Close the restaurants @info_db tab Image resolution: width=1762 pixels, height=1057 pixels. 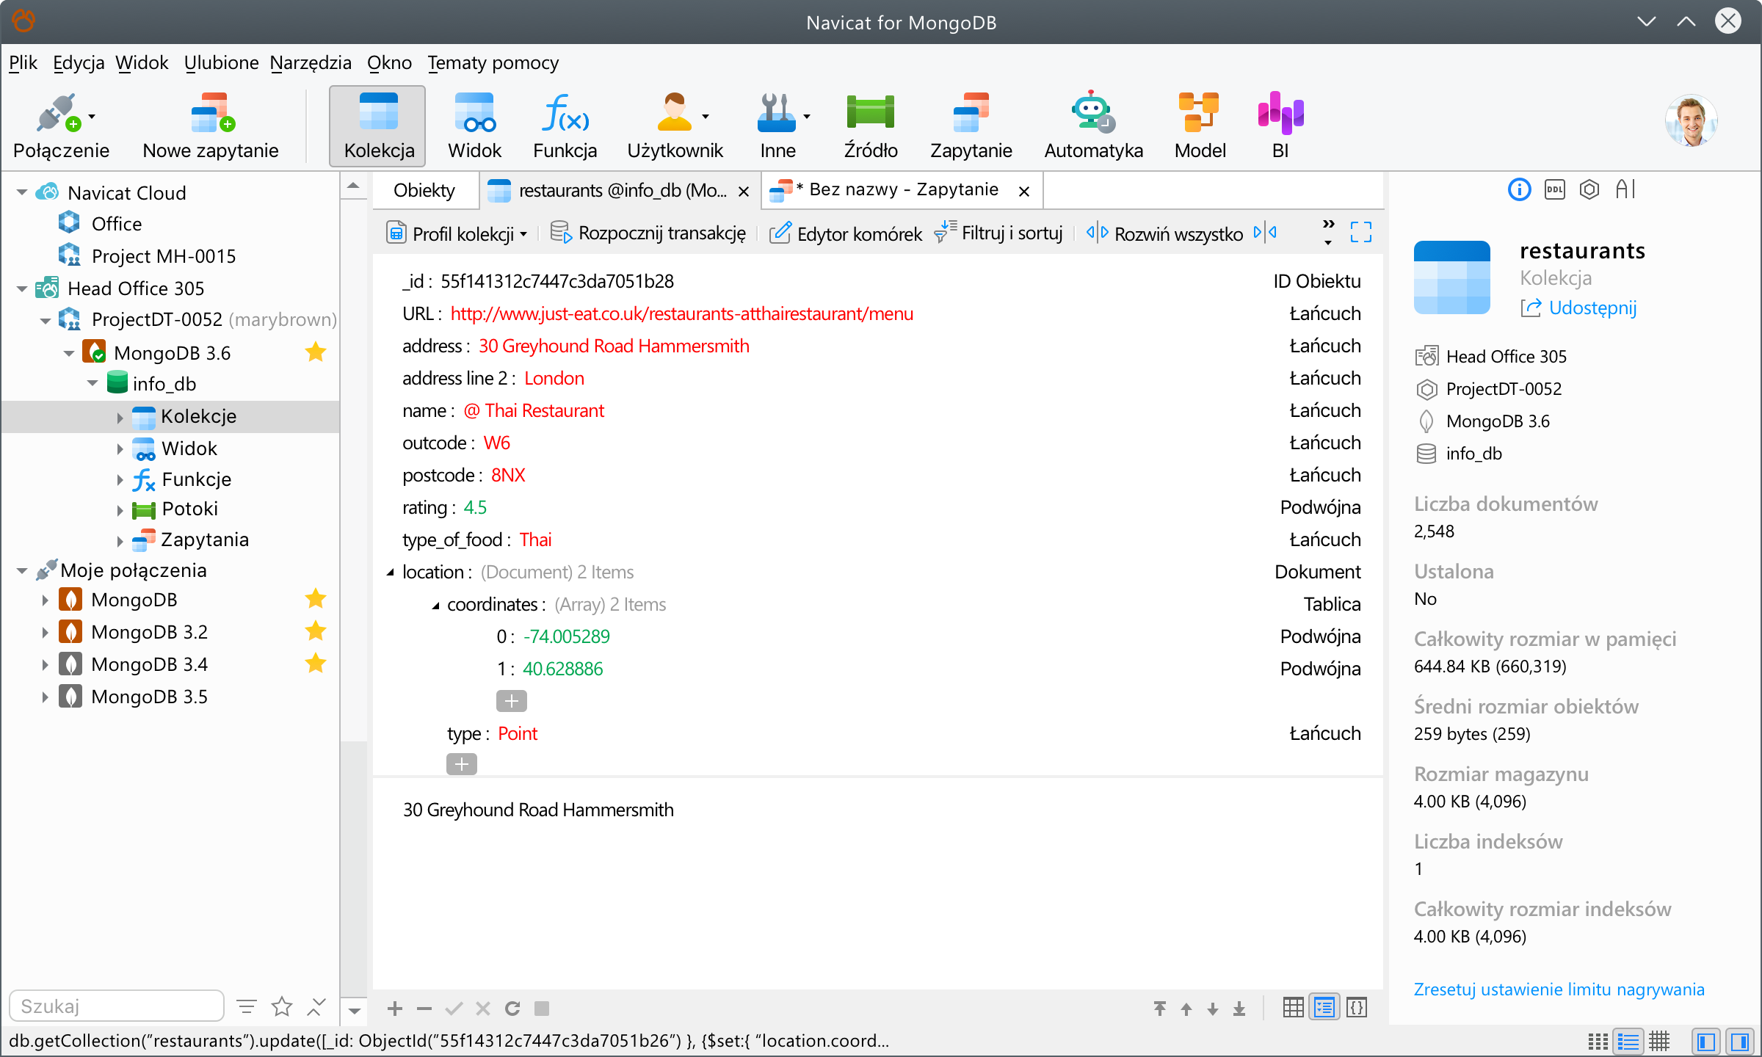coord(744,192)
